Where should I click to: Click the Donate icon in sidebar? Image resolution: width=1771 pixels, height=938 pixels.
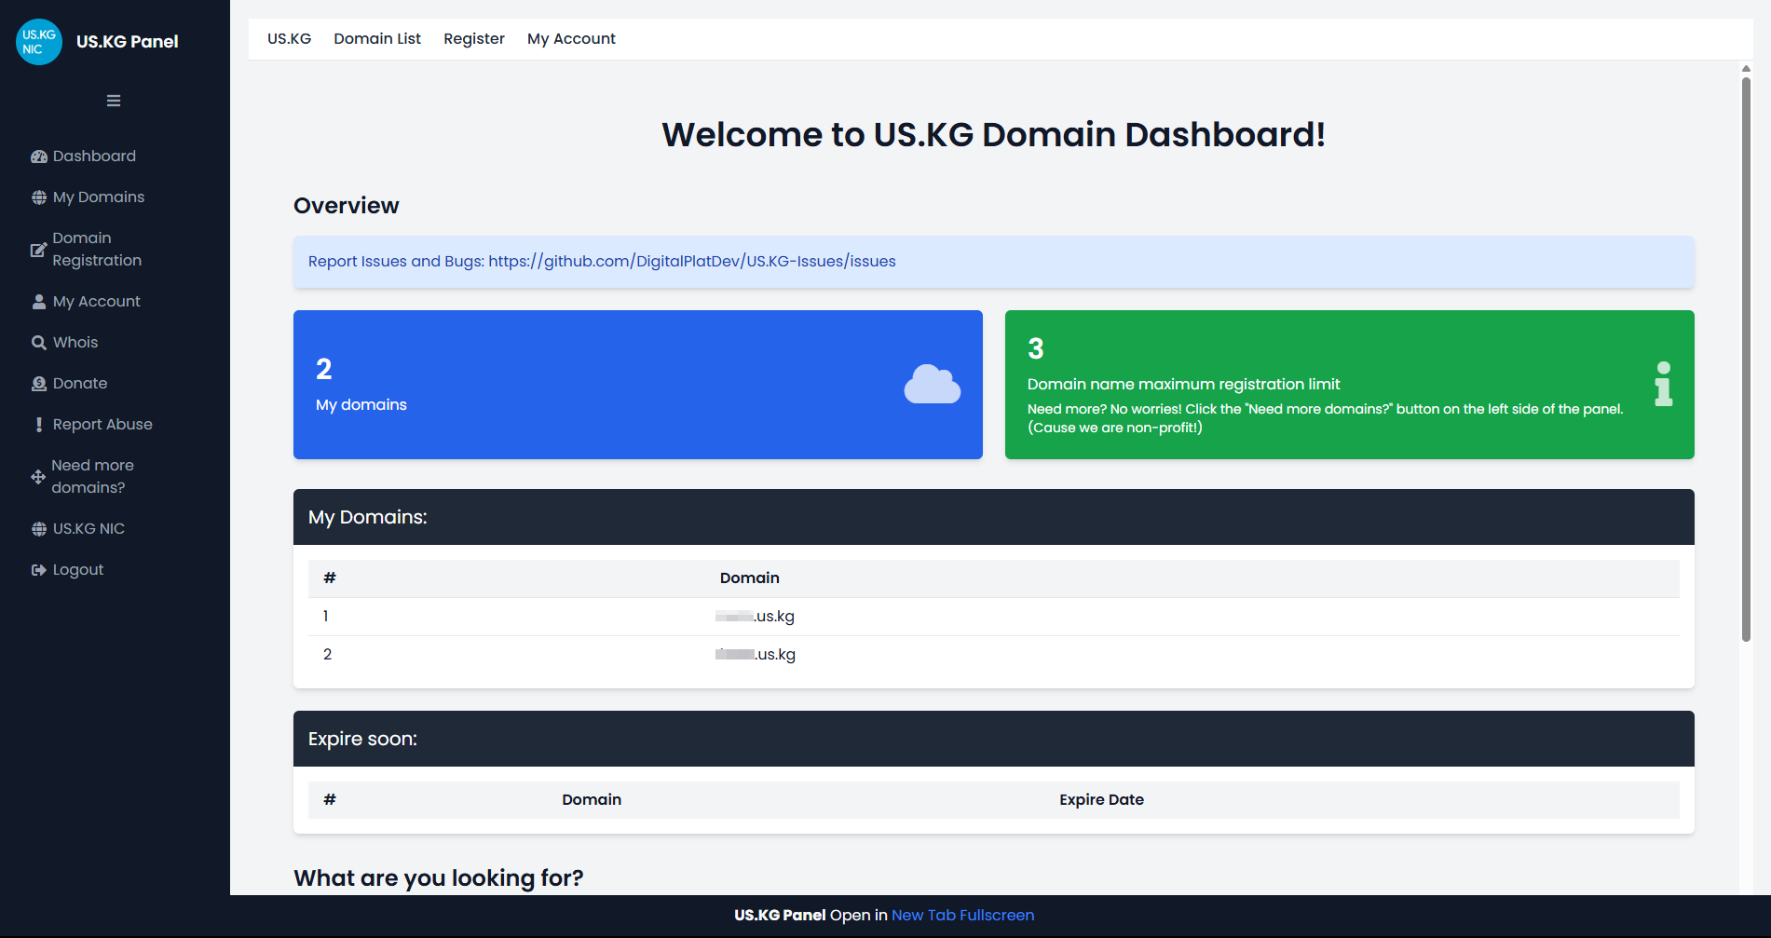39,384
